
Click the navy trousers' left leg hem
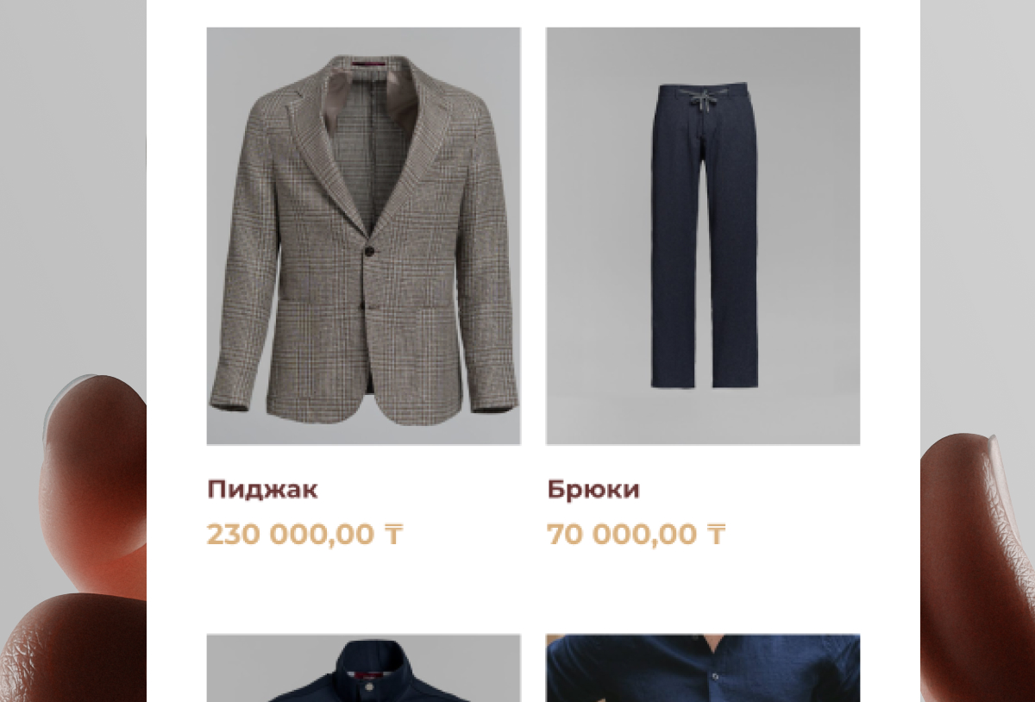click(x=674, y=383)
